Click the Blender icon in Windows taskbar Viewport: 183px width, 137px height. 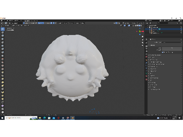pyautogui.click(x=72, y=118)
